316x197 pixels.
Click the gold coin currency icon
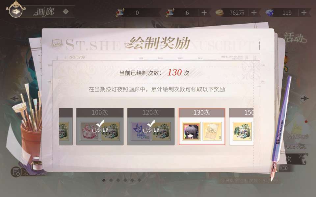point(220,13)
